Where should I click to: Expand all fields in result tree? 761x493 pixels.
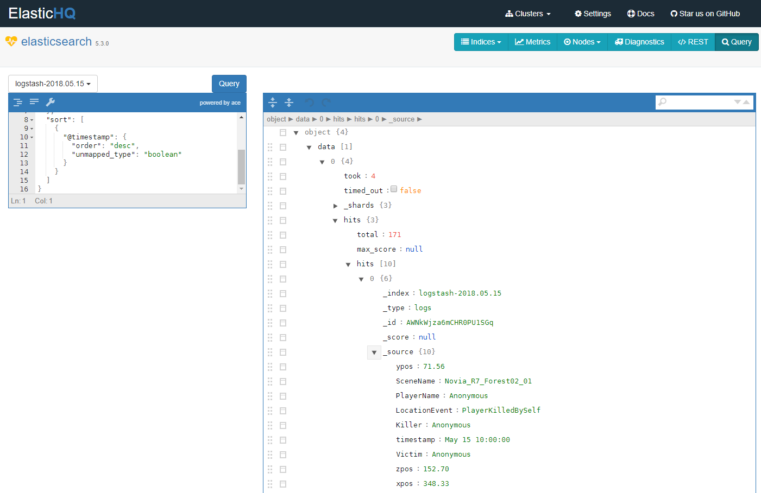[x=273, y=102]
